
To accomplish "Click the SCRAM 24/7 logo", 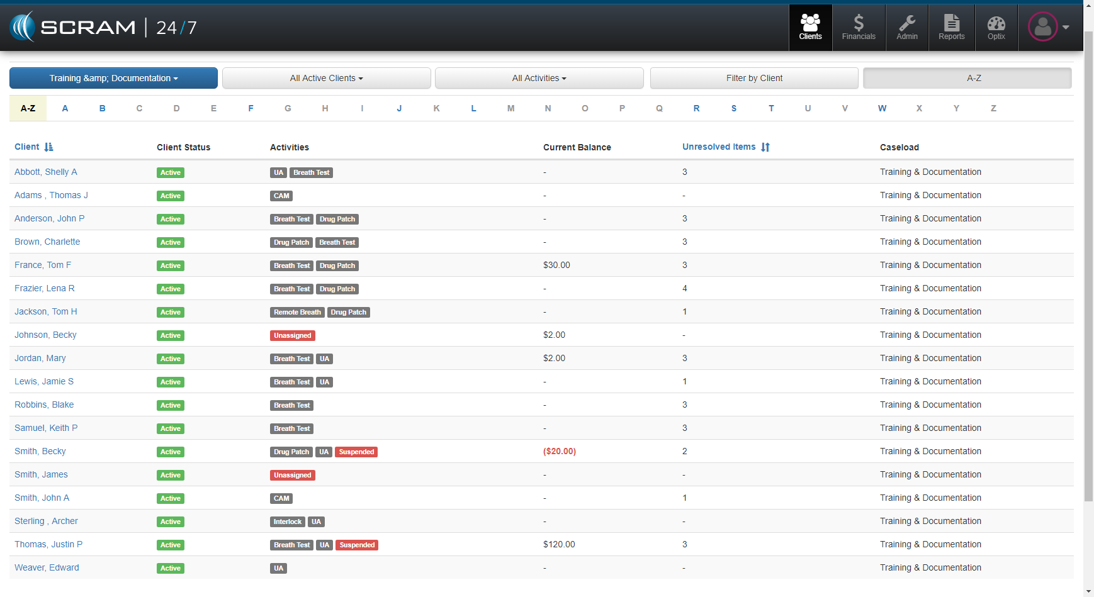I will (x=104, y=27).
